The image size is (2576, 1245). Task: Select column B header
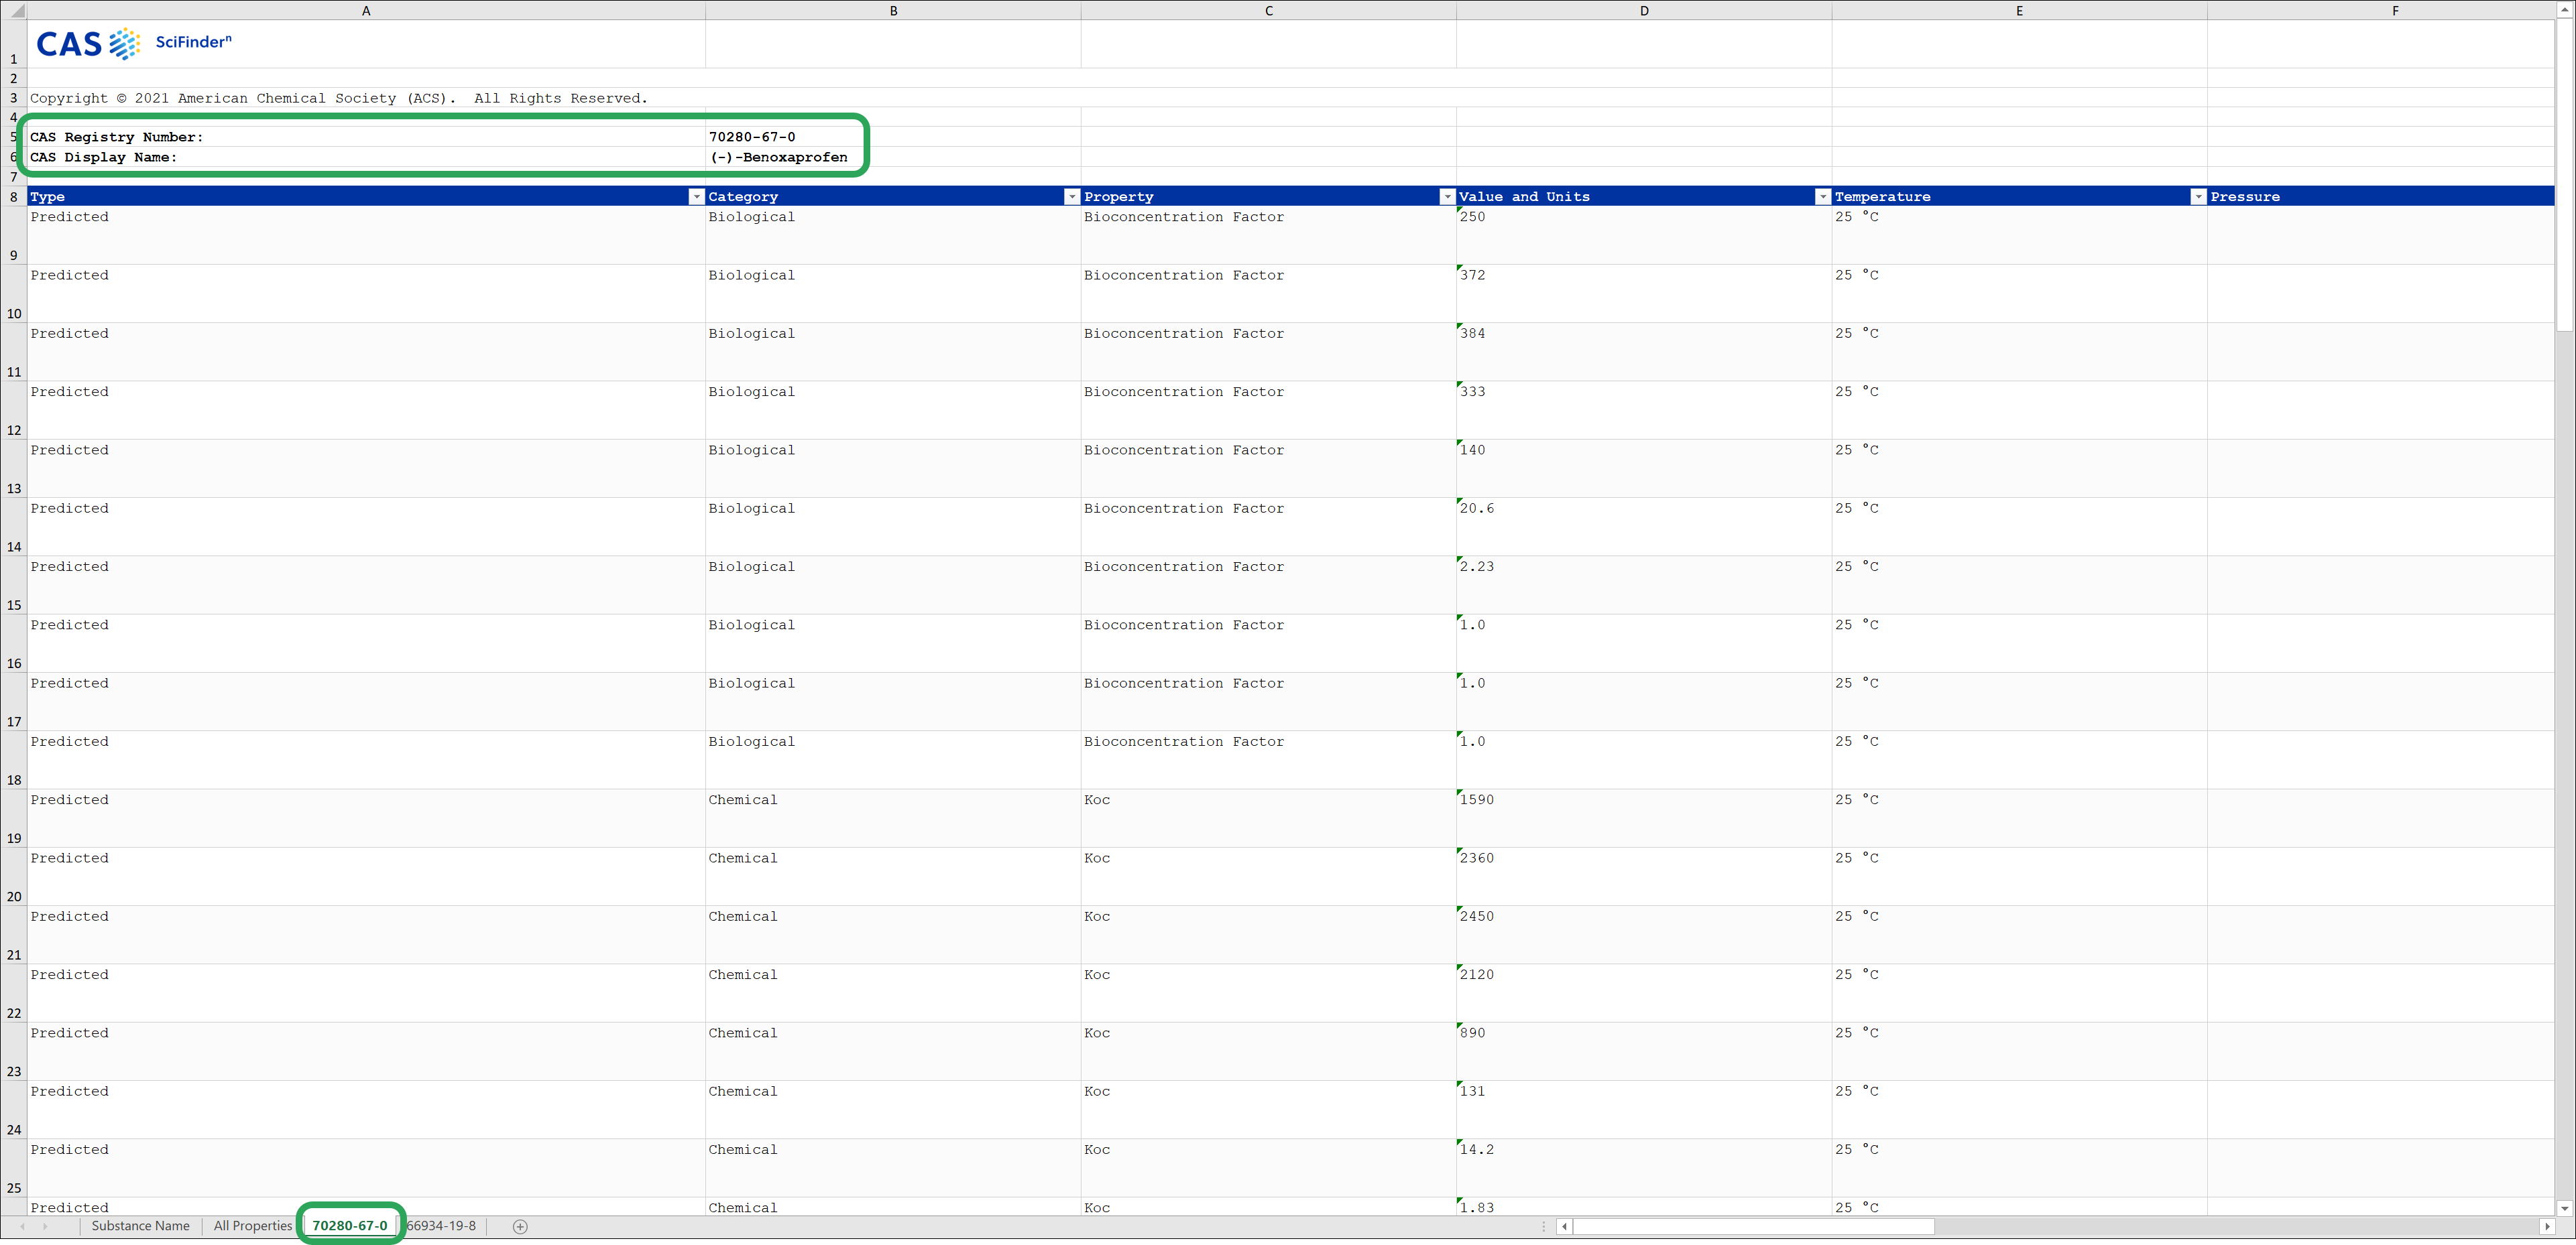pos(893,11)
